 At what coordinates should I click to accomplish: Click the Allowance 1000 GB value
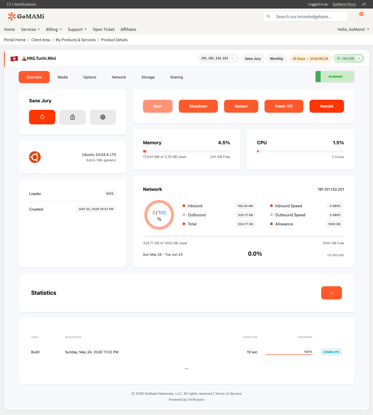click(334, 224)
